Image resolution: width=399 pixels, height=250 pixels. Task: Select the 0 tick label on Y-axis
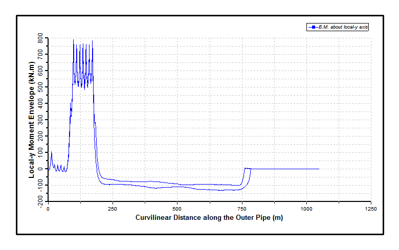pos(43,169)
